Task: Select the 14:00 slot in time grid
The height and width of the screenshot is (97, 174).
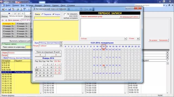Action: click(110, 50)
